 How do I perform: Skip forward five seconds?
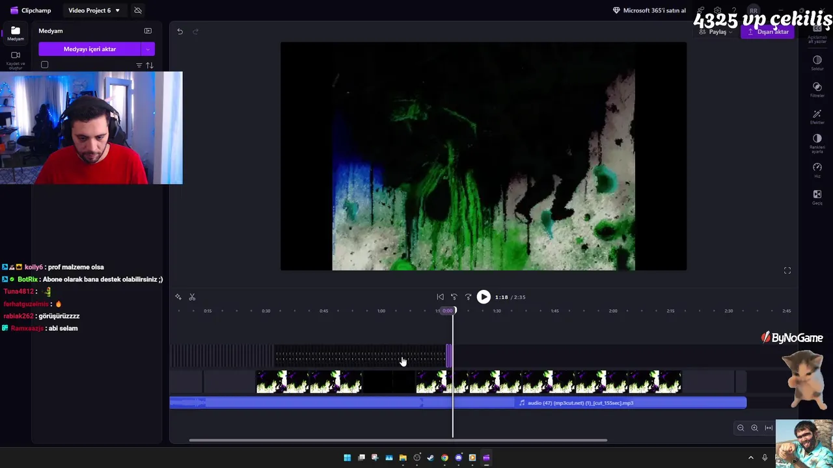[x=468, y=297]
